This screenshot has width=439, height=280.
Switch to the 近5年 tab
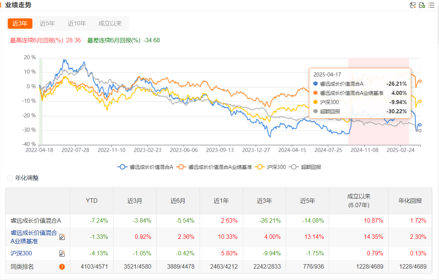tap(47, 24)
